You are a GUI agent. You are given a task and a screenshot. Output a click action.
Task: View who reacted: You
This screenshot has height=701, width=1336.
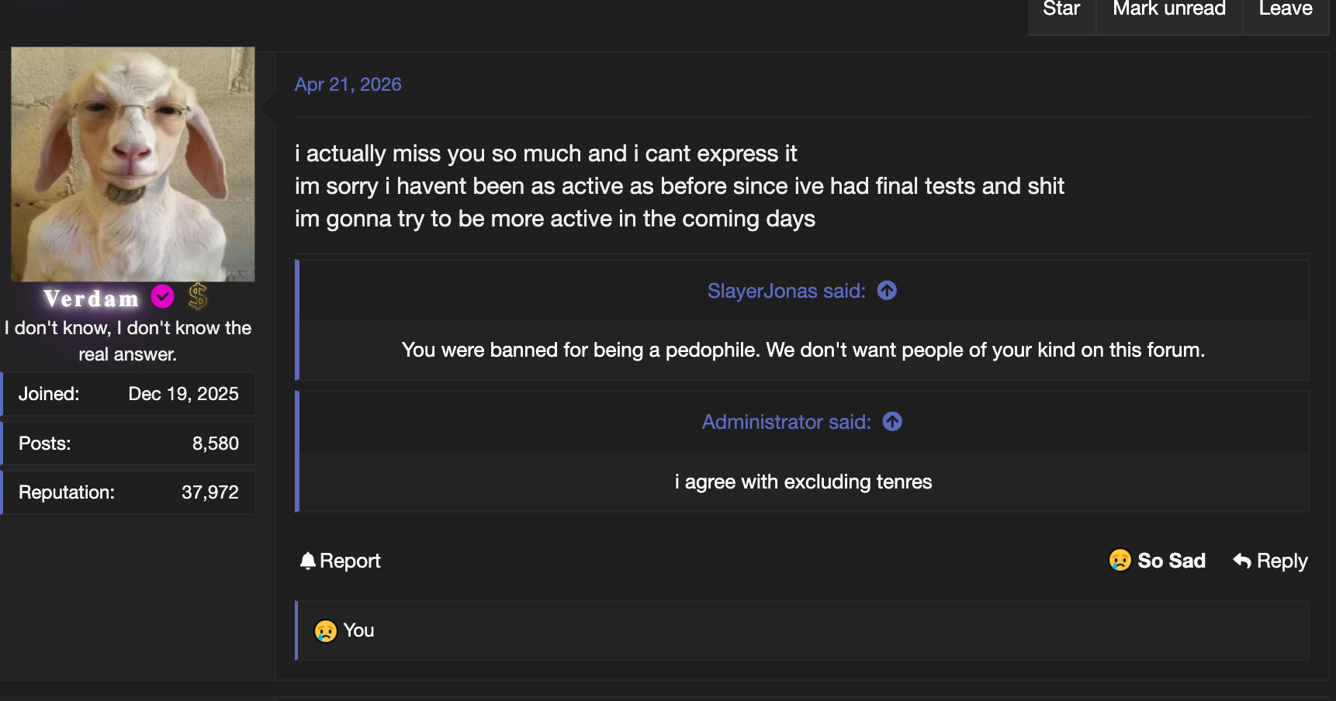tap(358, 630)
